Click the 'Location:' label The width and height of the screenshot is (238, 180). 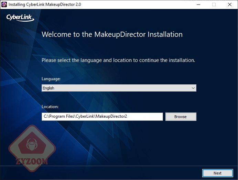click(50, 107)
